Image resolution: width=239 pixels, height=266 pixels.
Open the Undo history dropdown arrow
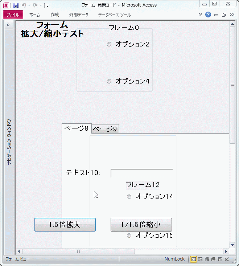(x=29, y=5)
